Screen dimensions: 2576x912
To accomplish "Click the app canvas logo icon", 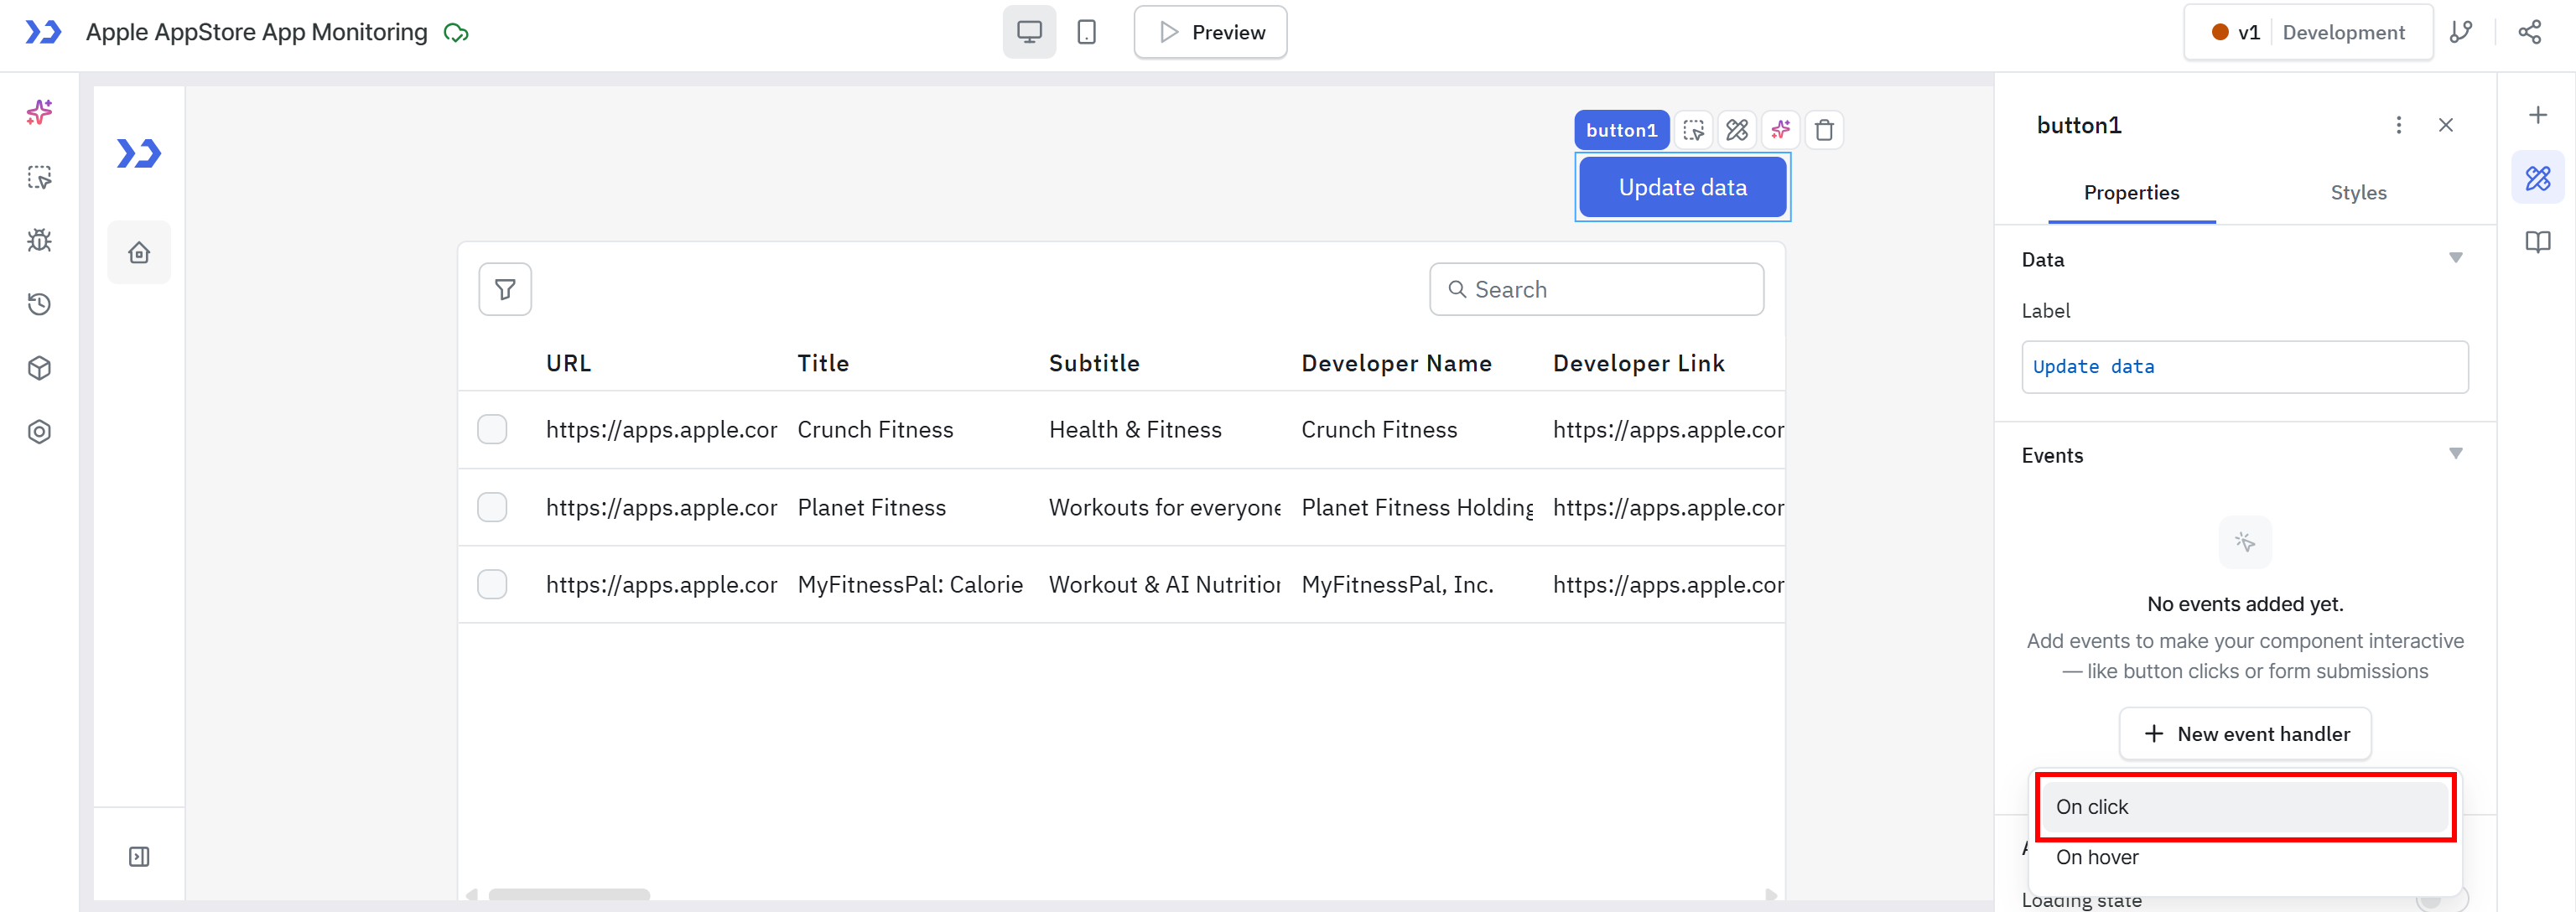I will 139,153.
